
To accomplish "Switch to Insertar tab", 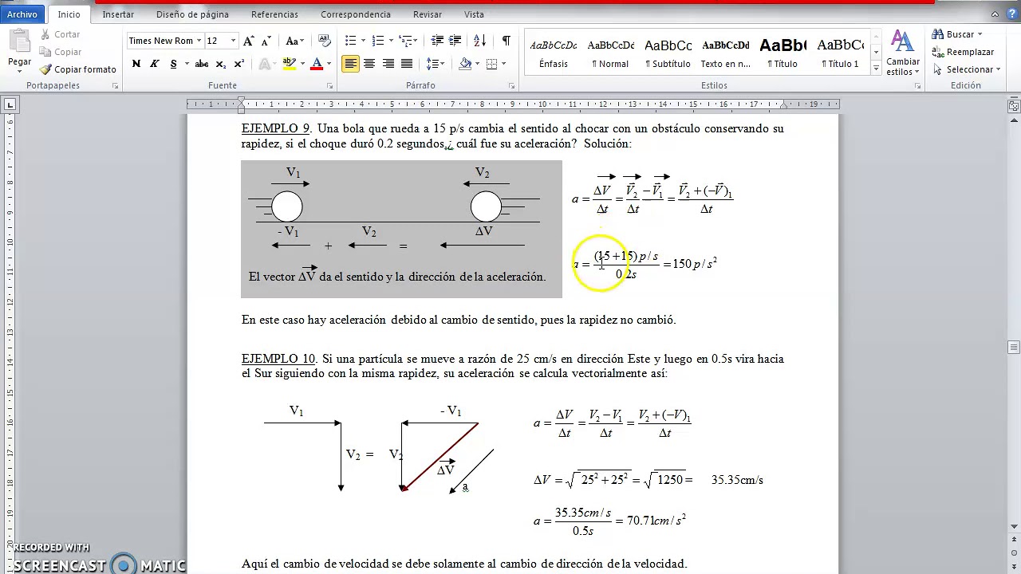I will pos(118,14).
